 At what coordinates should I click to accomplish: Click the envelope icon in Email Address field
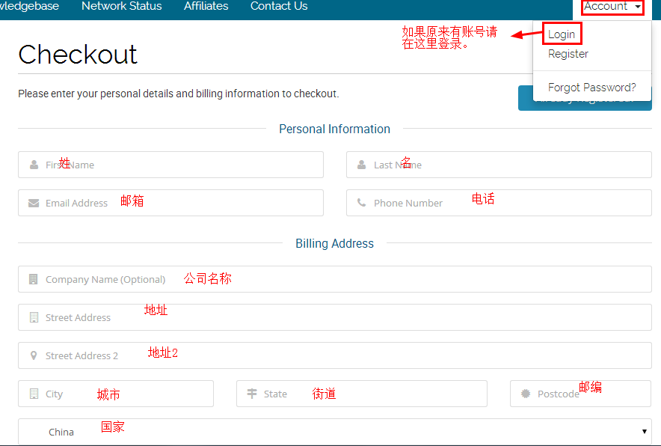pyautogui.click(x=34, y=203)
